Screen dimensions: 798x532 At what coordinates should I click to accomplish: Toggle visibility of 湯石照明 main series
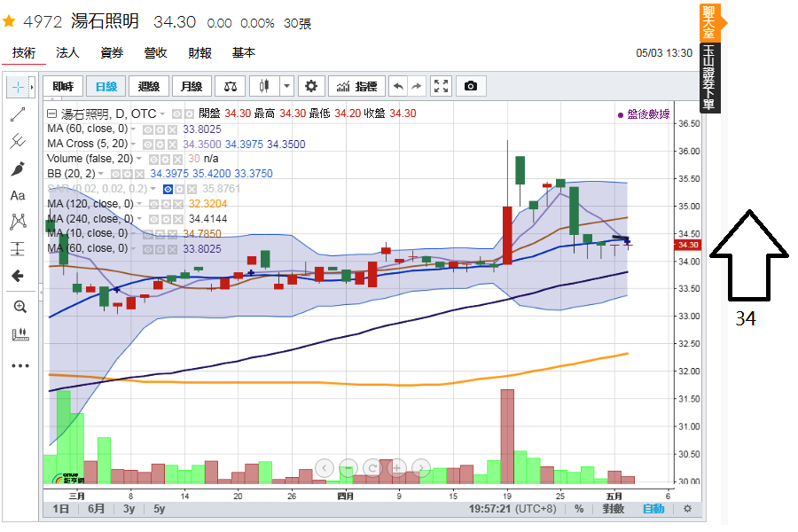coord(176,114)
